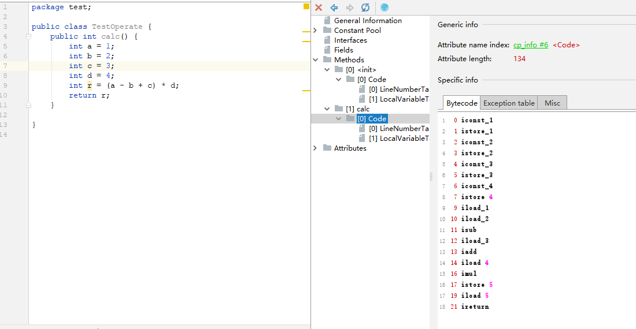Select the [0] Code item under calc
This screenshot has width=636, height=329.
(x=372, y=118)
